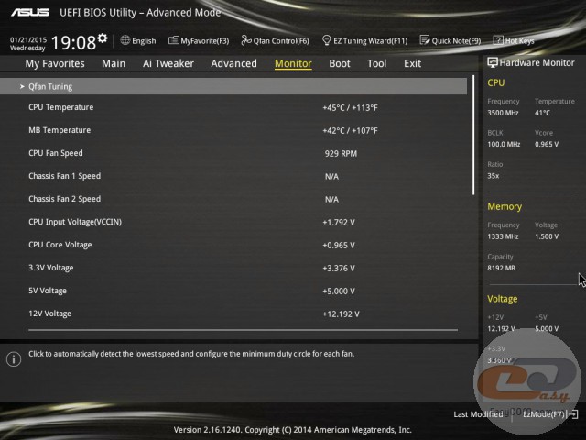586x440 pixels.
Task: Click EZ Tuning Wizard(F11) label
Action: tap(370, 40)
